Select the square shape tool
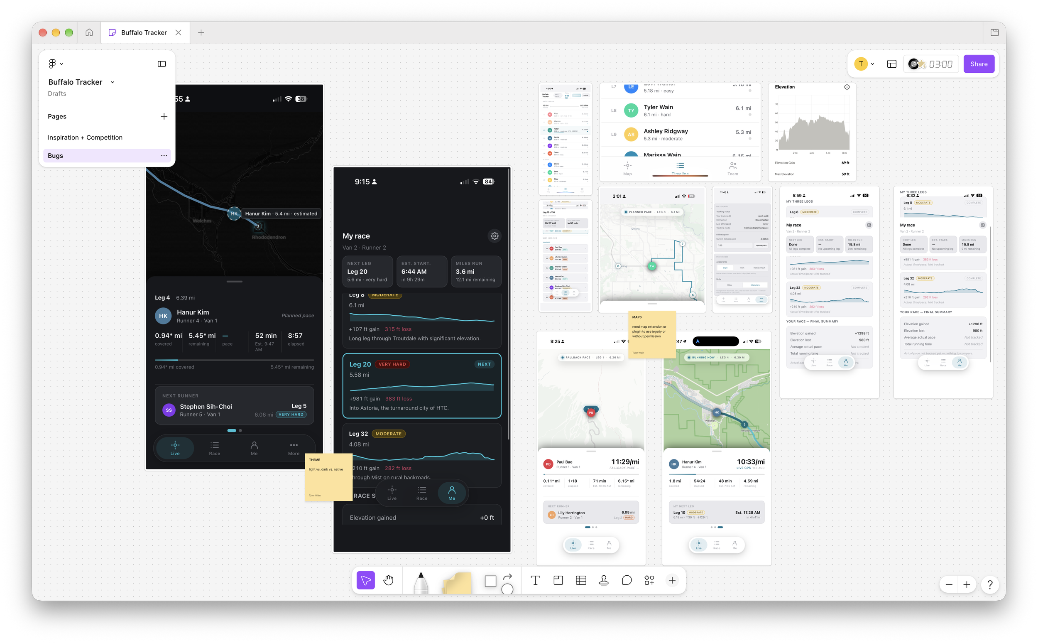 pyautogui.click(x=490, y=581)
